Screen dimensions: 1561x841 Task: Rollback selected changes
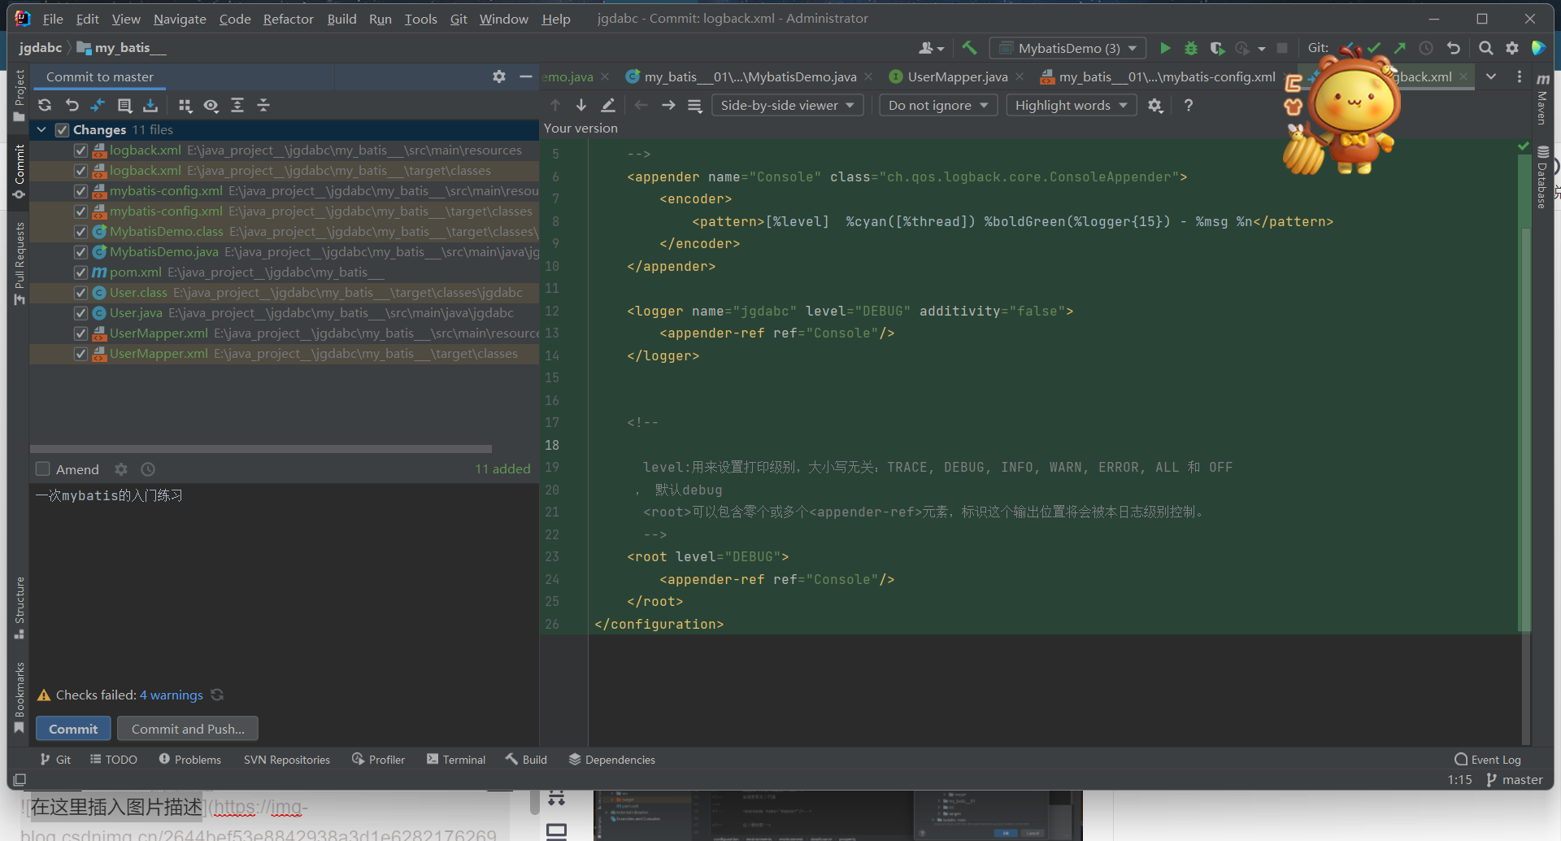pyautogui.click(x=72, y=105)
